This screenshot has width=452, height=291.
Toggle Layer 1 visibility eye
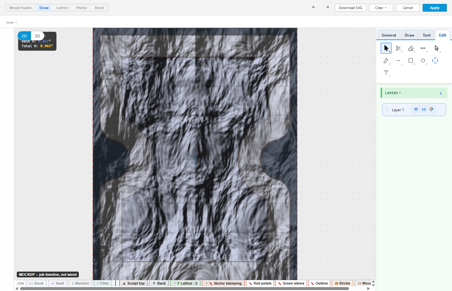416,109
